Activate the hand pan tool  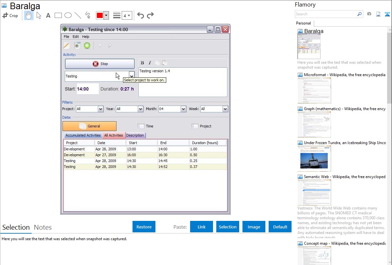pyautogui.click(x=28, y=15)
